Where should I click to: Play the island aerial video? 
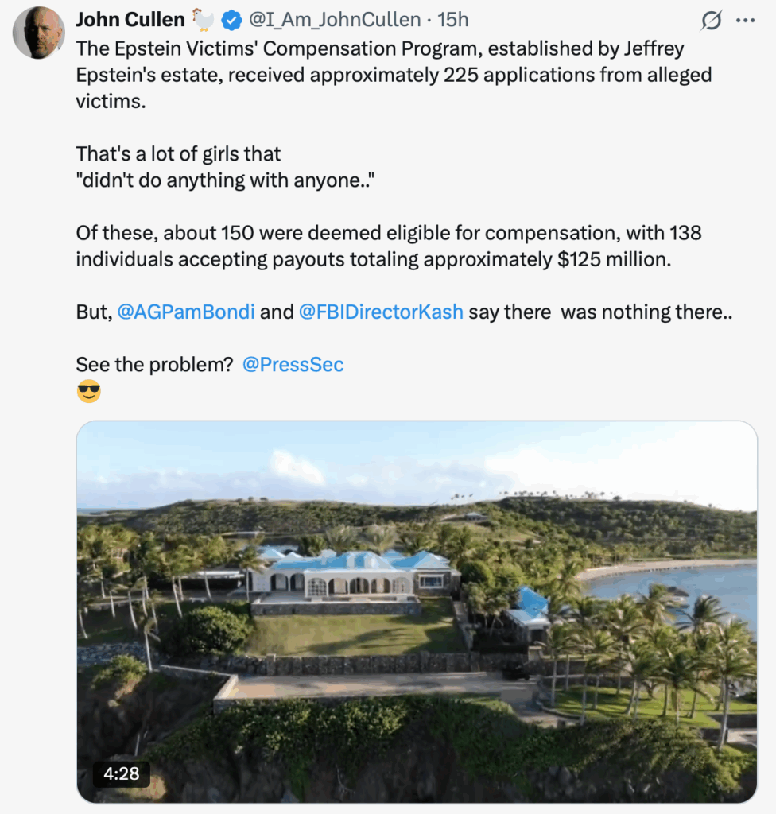417,611
